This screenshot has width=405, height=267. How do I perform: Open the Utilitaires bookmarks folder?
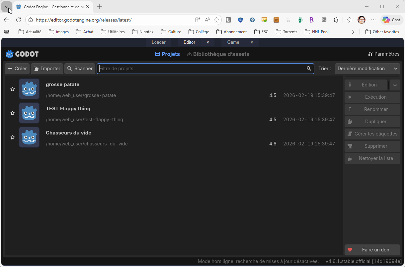click(x=113, y=32)
